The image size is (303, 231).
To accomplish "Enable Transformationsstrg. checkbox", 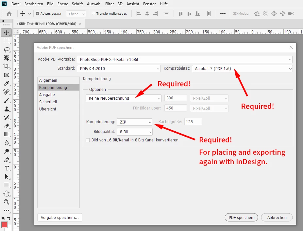I will [x=93, y=13].
